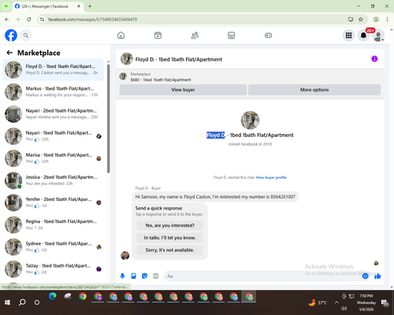The image size is (394, 315).
Task: Open the Gaming icon in top nav
Action: click(x=268, y=35)
